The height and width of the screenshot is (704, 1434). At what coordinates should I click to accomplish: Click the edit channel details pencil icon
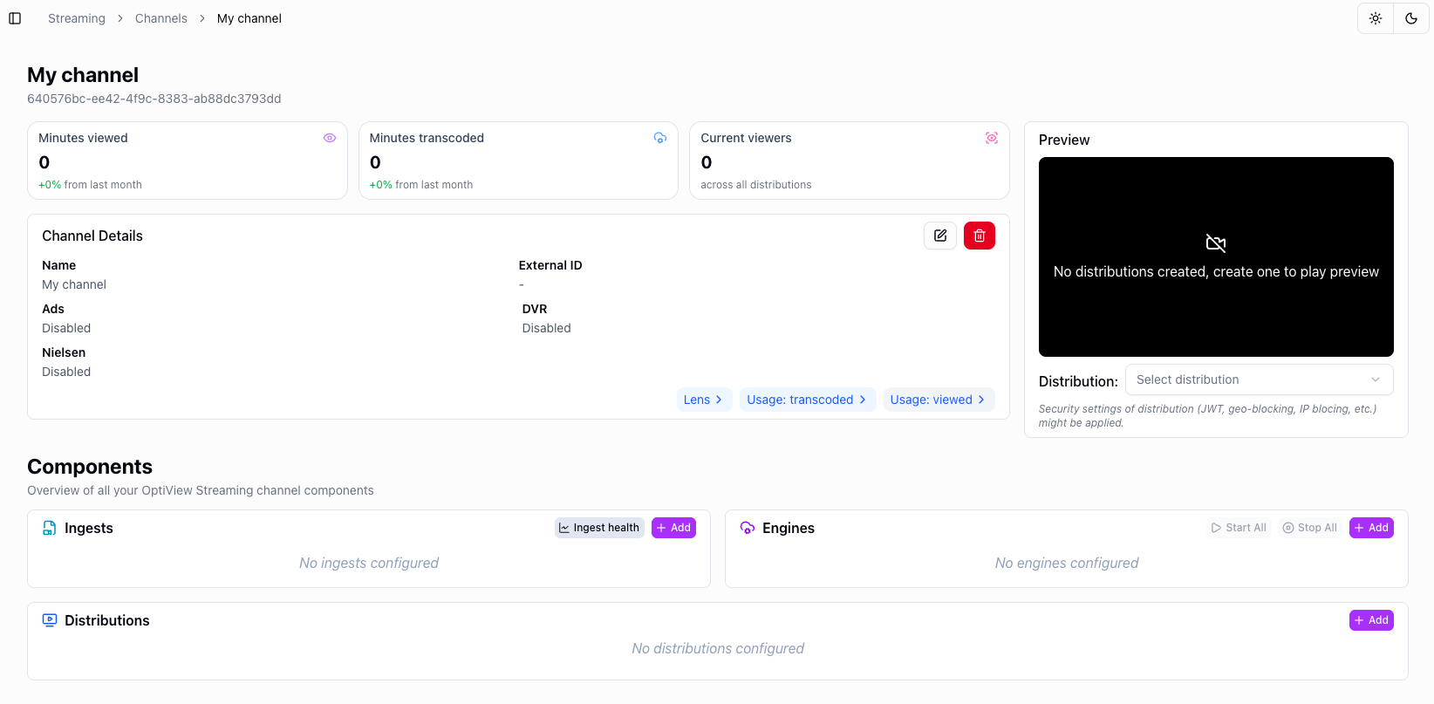[940, 236]
